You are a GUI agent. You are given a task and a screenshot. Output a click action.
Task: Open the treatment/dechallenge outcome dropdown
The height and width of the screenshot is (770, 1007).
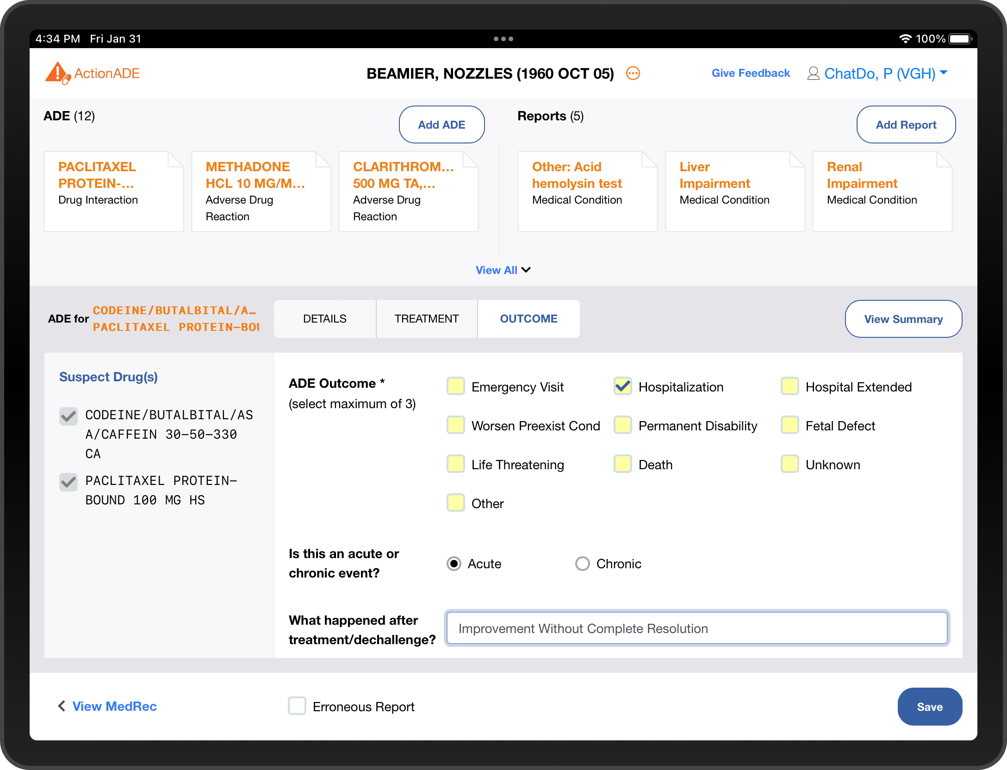tap(697, 628)
